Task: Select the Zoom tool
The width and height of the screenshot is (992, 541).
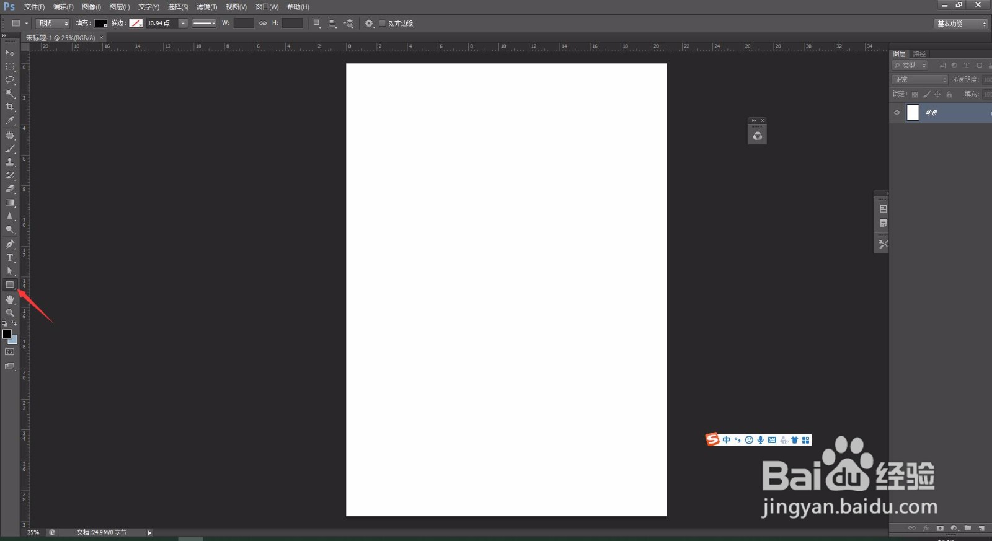Action: coord(9,313)
